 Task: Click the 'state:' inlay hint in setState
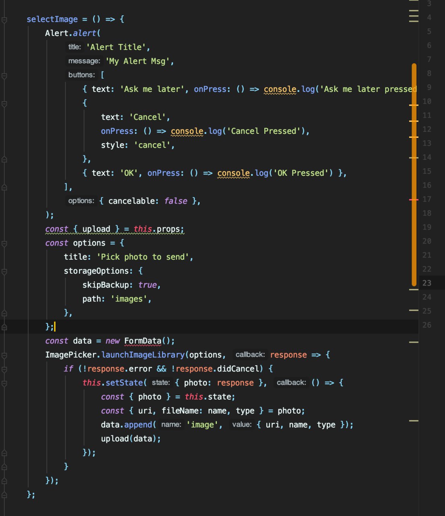tap(161, 383)
